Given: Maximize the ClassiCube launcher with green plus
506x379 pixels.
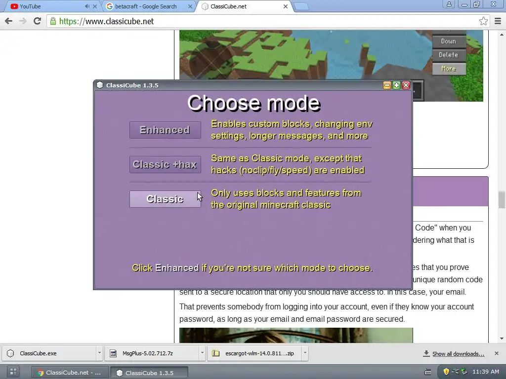Looking at the screenshot, I should coord(396,85).
